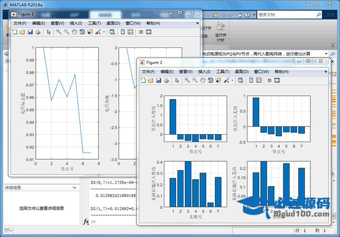
Task: Click Print icon in Figure 1 toolbar
Action: (38, 32)
